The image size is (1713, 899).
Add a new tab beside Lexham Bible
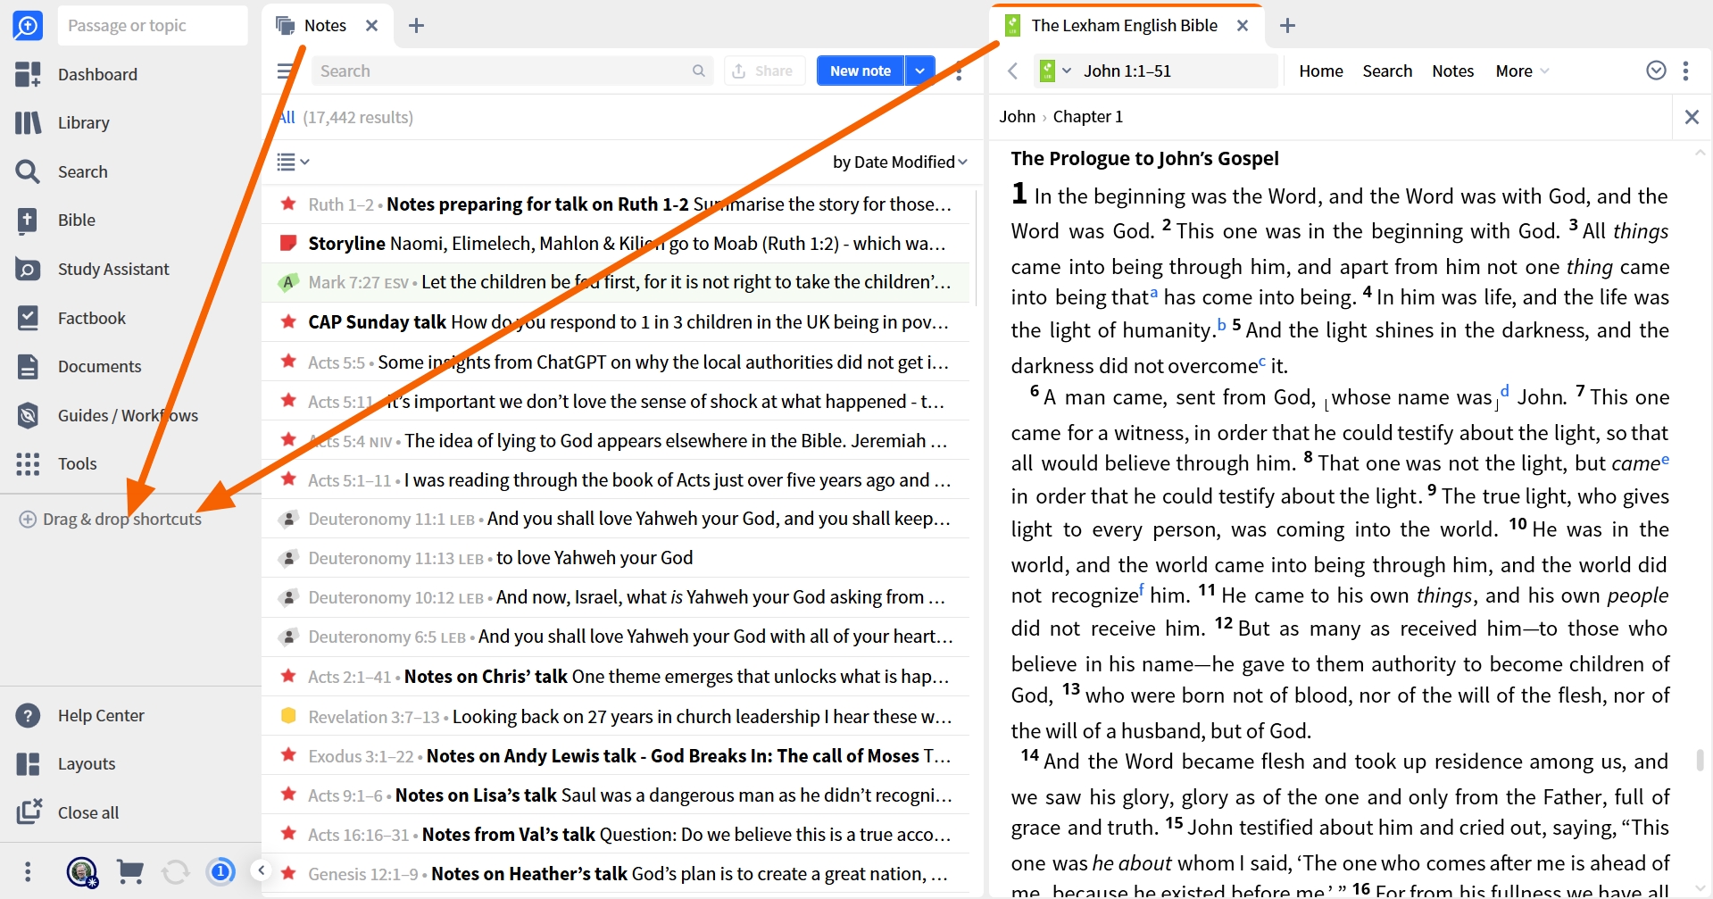tap(1287, 26)
